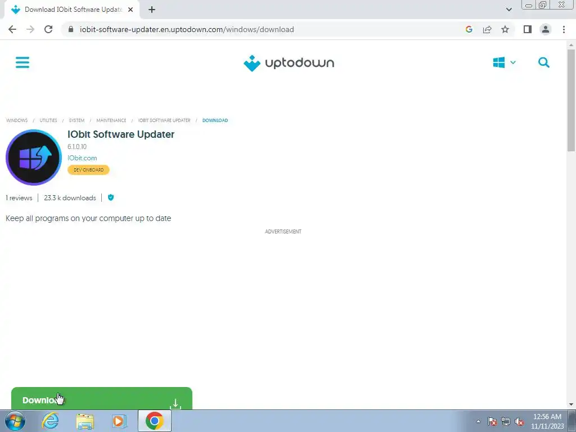The image size is (576, 432).
Task: Open Chrome's three-dot menu
Action: [564, 29]
